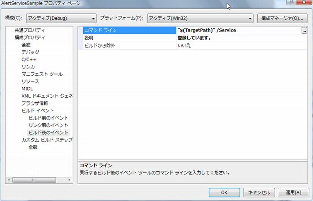Screen dimensions: 313x201
Task: Select リンカ in the tree
Action: [28, 67]
